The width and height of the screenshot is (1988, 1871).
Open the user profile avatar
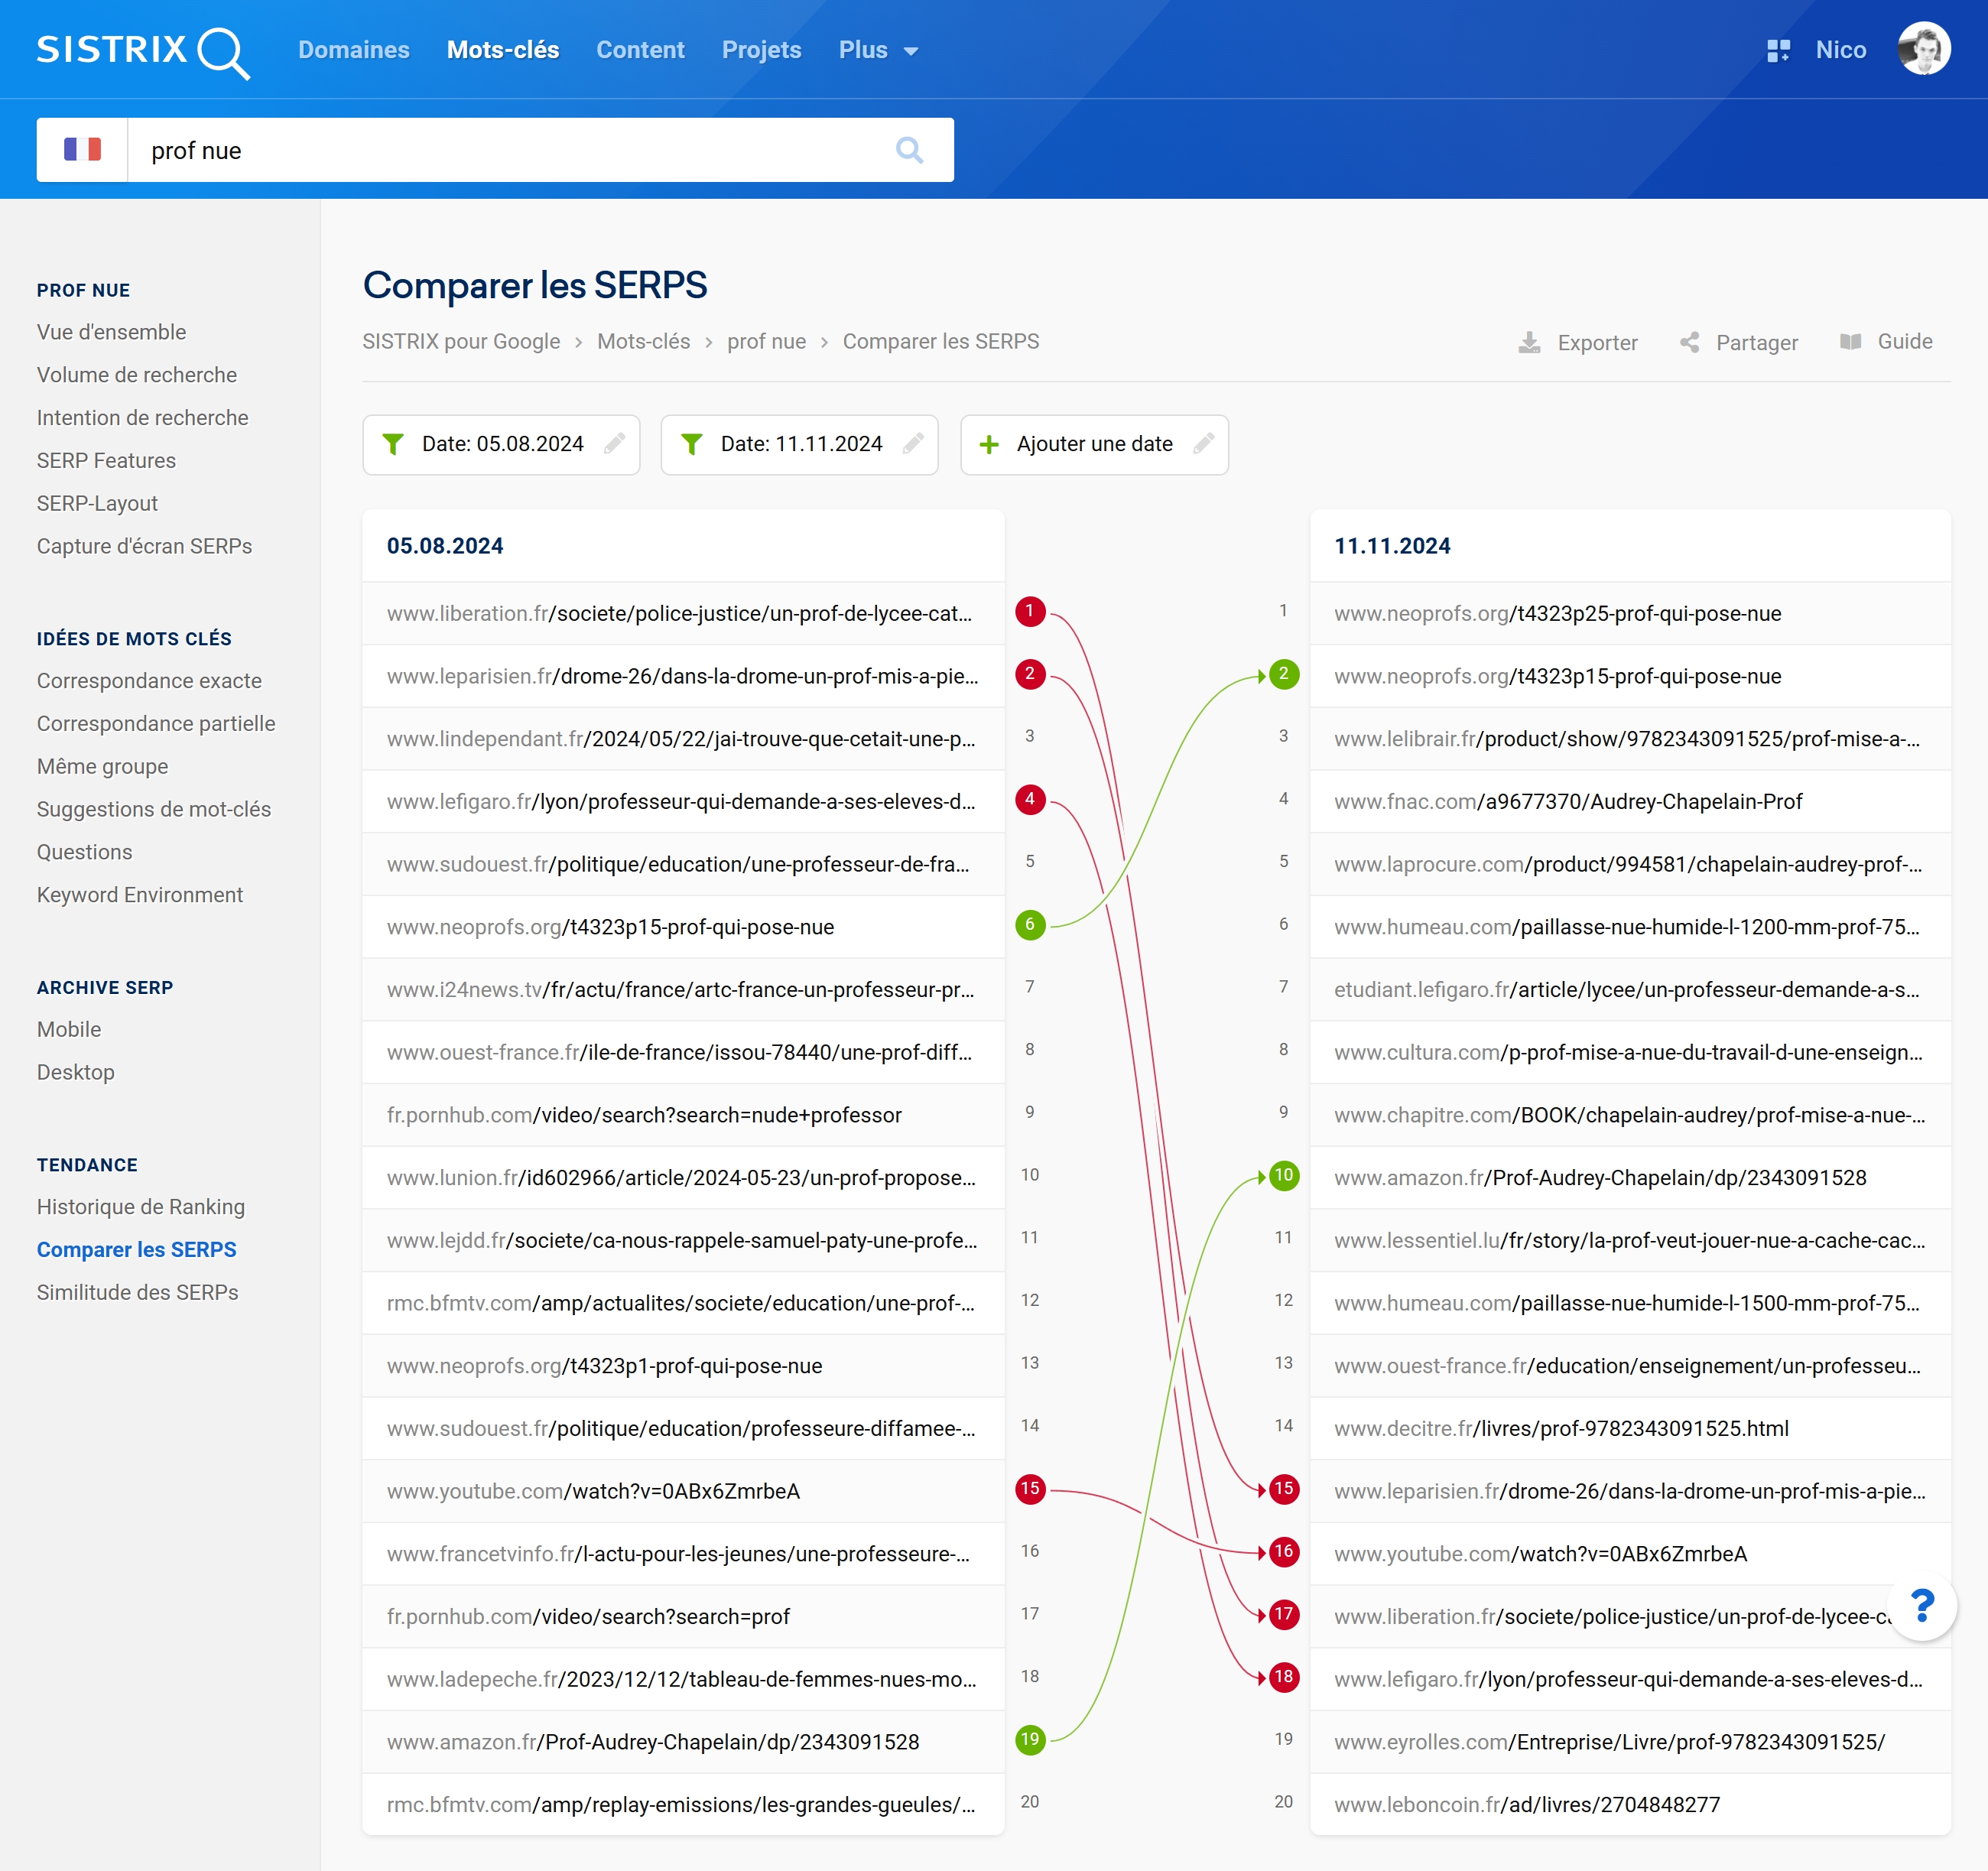[1924, 48]
